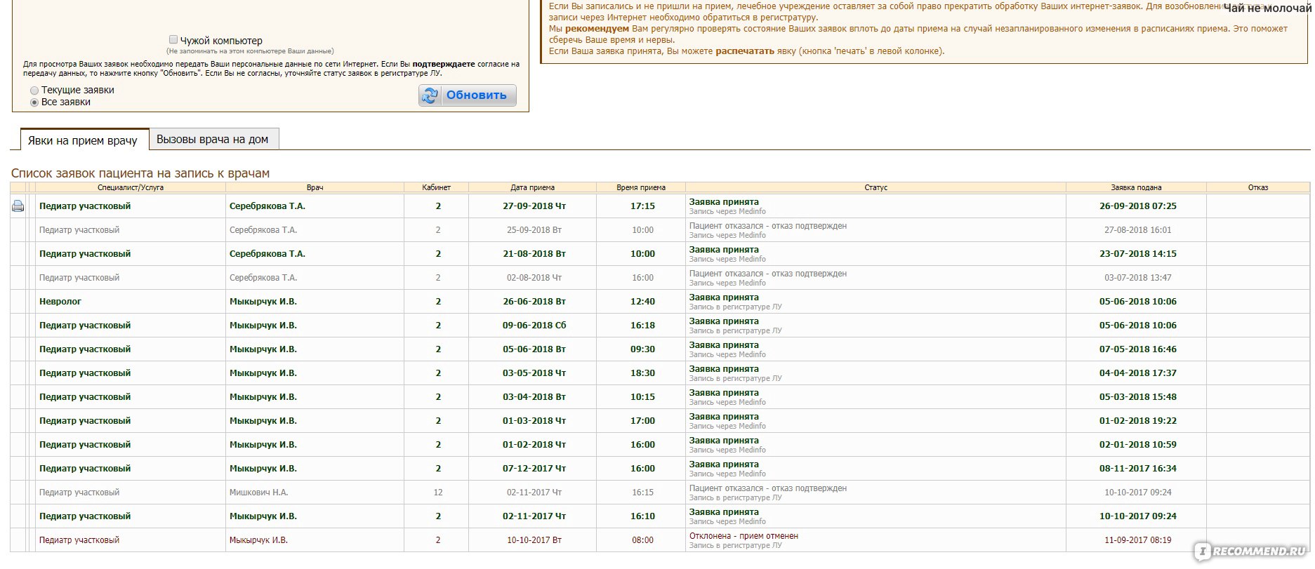
Task: Click the submission timestamp 03-07-2018 13:47
Action: click(1138, 278)
